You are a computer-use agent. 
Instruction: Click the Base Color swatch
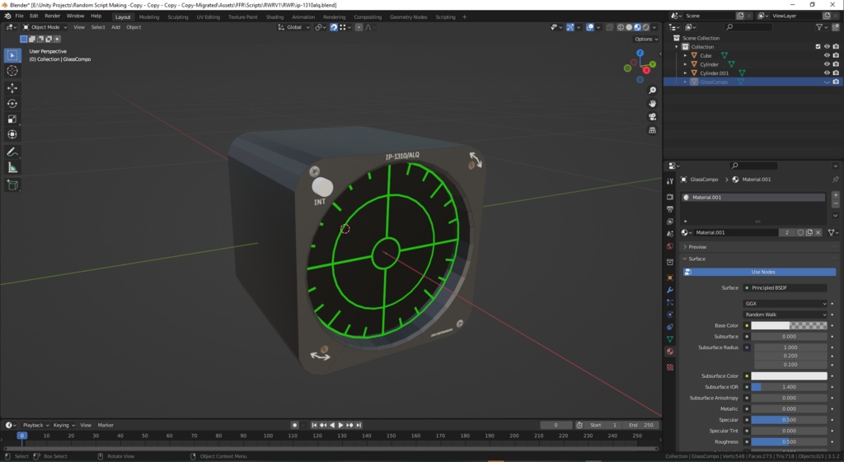pos(788,326)
